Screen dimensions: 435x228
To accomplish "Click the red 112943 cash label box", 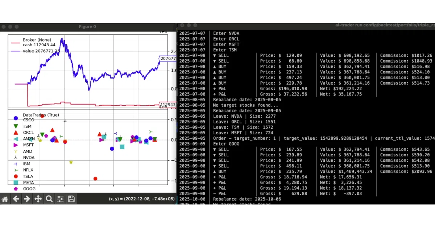I will [168, 105].
